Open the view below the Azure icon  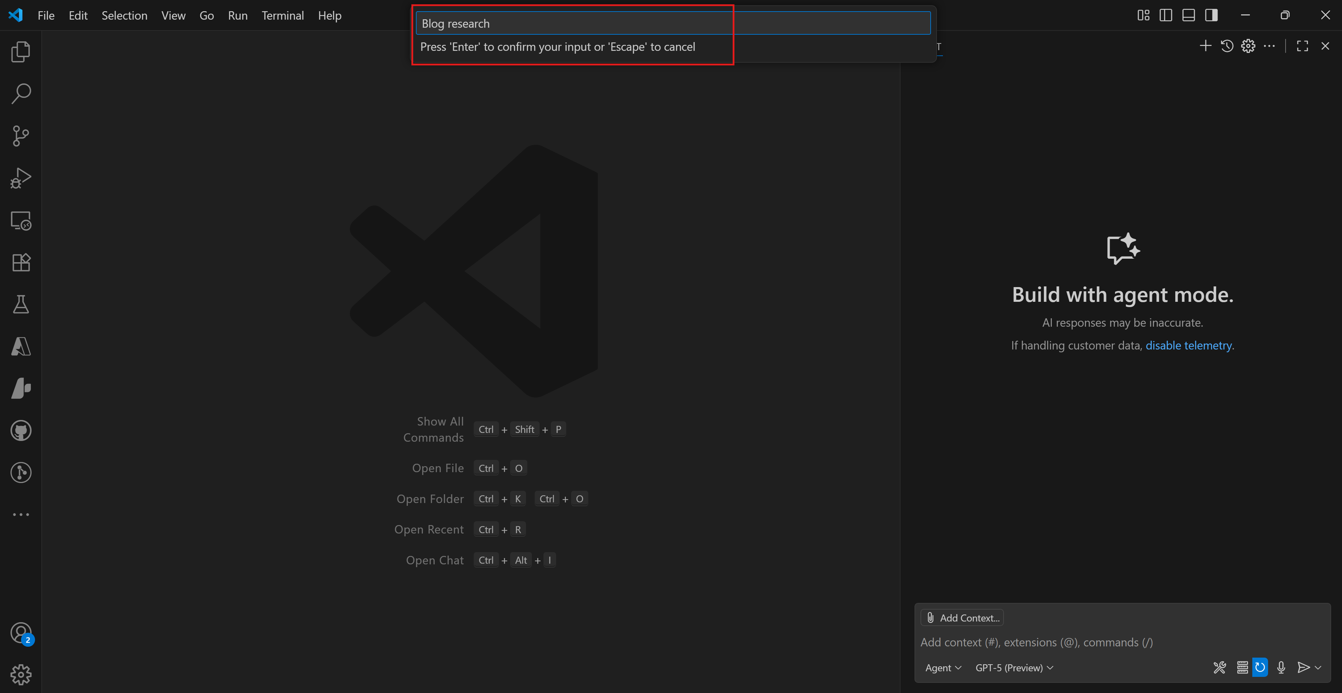tap(21, 389)
